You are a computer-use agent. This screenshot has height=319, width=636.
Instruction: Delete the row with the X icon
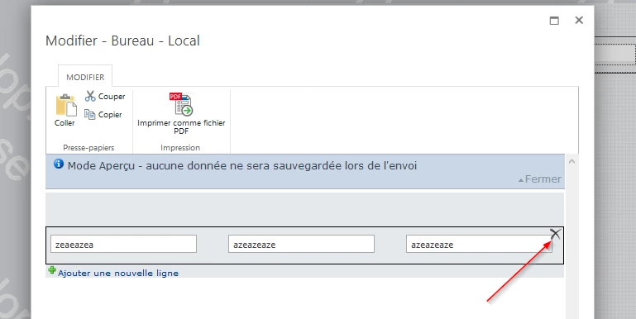[555, 234]
